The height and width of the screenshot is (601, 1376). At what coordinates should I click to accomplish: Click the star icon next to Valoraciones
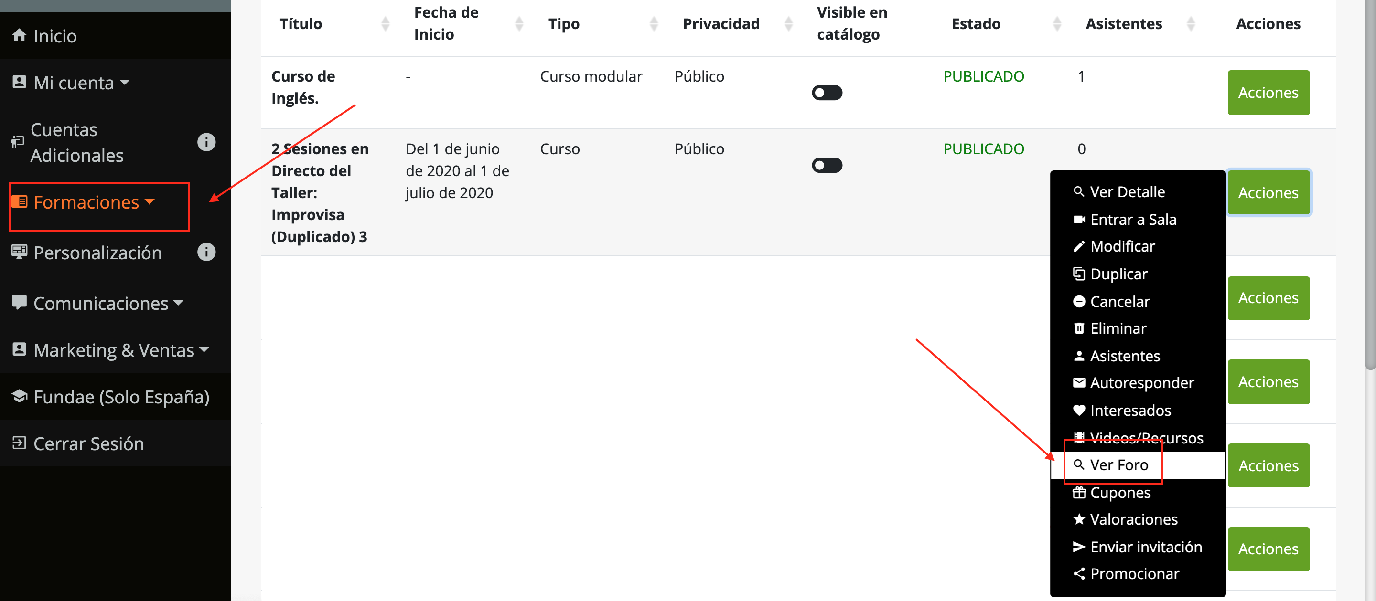pyautogui.click(x=1080, y=519)
